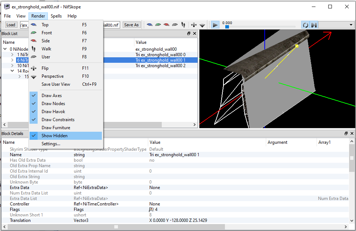The image size is (356, 231).
Task: Click the Walk footprints icon in toolbar
Action: (183, 25)
